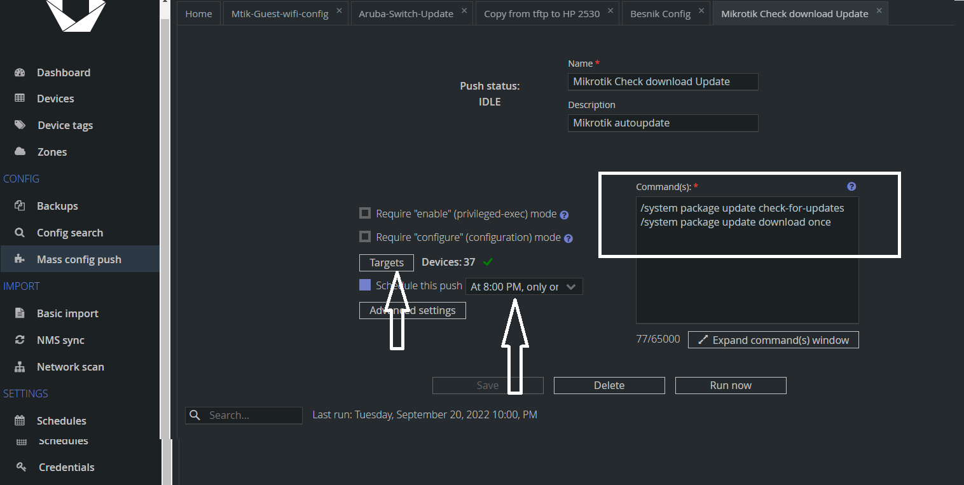Viewport: 964px width, 485px height.
Task: Click the Targets button
Action: pos(387,263)
